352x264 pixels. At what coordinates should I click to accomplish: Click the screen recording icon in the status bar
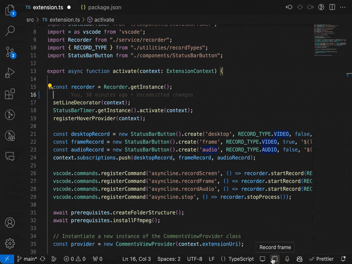pyautogui.click(x=262, y=259)
